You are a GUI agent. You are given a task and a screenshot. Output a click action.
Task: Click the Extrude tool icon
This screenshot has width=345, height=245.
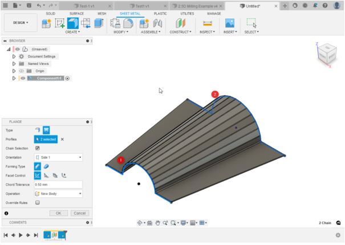click(x=99, y=23)
